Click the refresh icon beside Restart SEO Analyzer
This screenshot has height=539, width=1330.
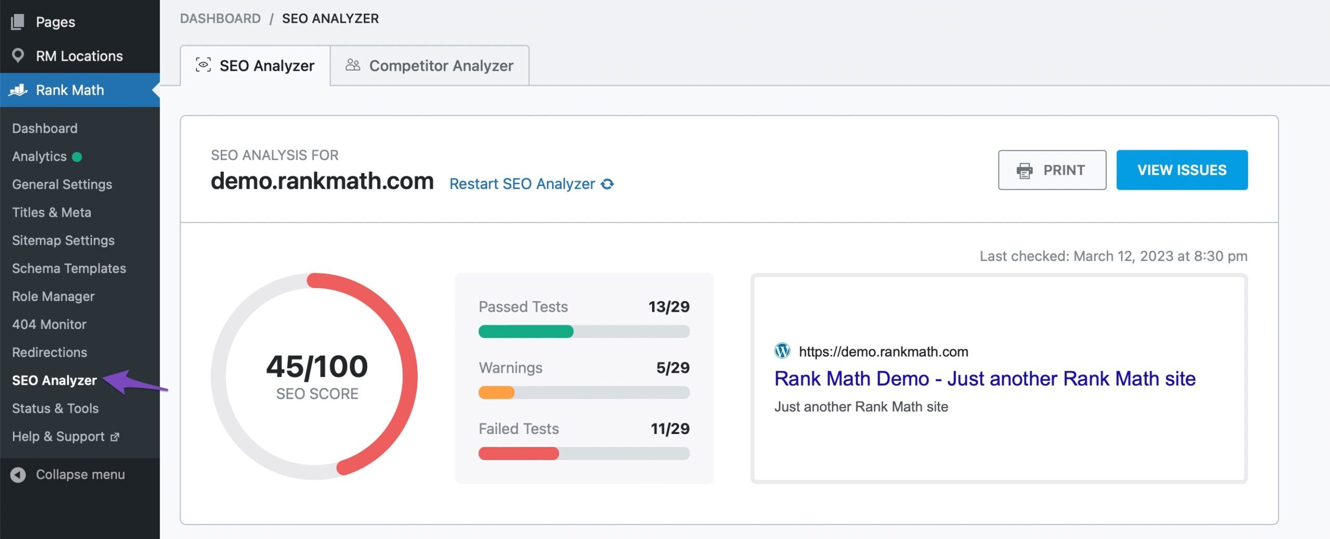607,184
